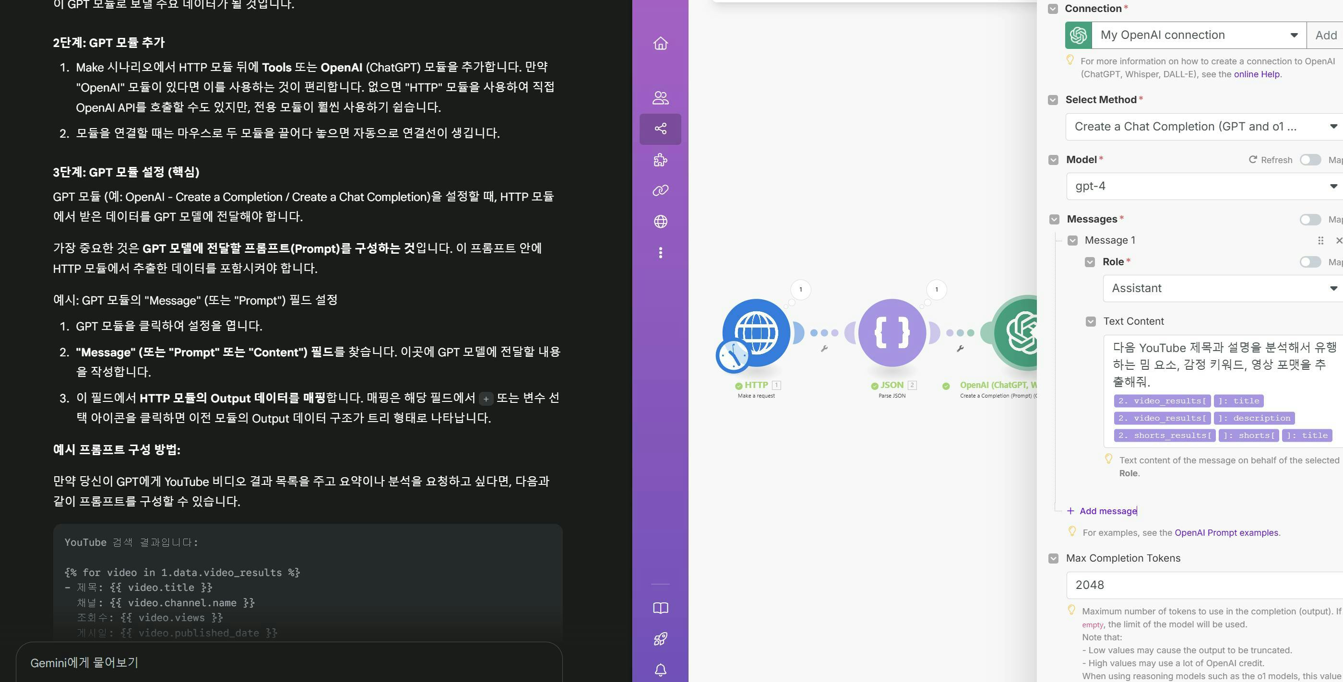Select the JSON Parse JSON module
1343x682 pixels.
tap(891, 332)
